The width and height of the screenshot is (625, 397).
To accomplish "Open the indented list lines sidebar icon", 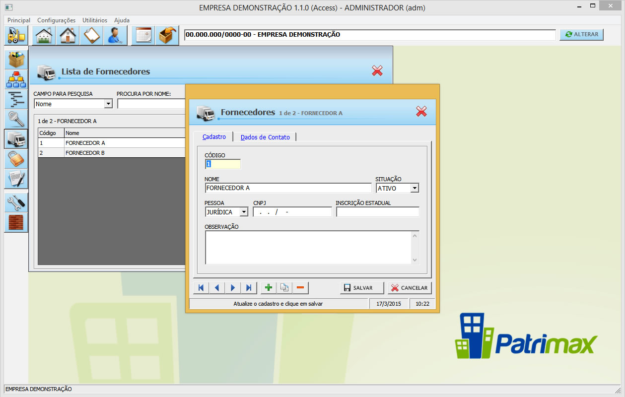I will coord(16,99).
